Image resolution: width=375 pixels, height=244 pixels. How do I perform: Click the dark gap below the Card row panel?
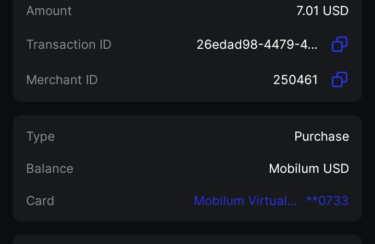pyautogui.click(x=187, y=228)
